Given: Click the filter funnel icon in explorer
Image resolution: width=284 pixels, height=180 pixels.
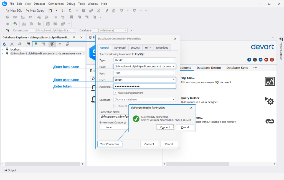Looking at the screenshot, I should (x=60, y=44).
